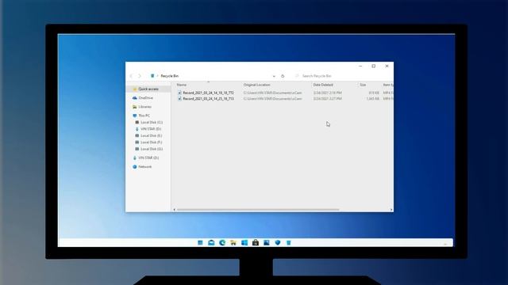This screenshot has width=508, height=285.
Task: Open Libraries via its folder icon
Action: coord(135,107)
